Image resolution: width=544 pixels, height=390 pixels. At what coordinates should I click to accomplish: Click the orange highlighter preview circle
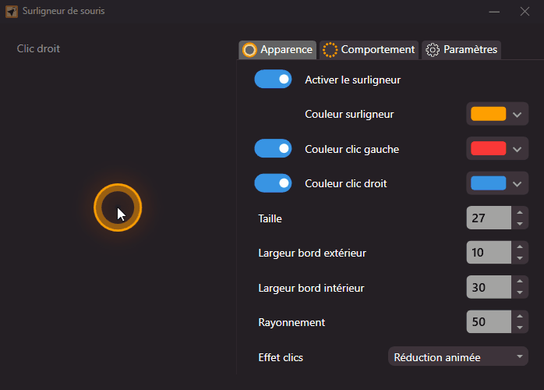pos(118,208)
